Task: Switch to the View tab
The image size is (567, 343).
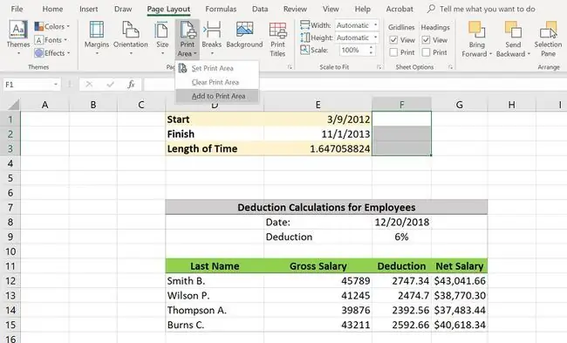Action: [x=331, y=9]
